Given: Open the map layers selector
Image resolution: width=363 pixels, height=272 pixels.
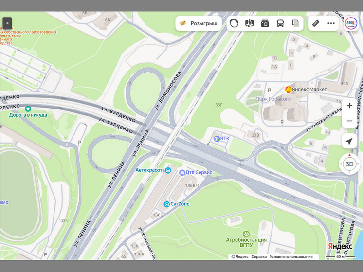Looking at the screenshot, I should (295, 23).
